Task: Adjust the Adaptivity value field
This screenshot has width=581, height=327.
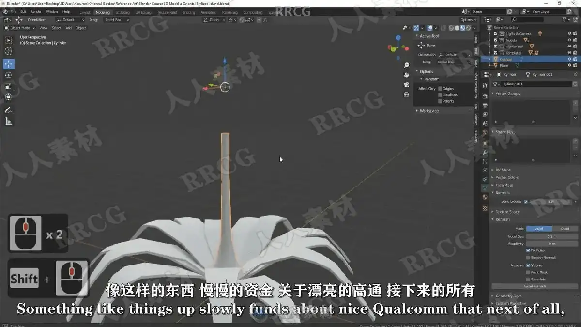Action: tap(552, 244)
